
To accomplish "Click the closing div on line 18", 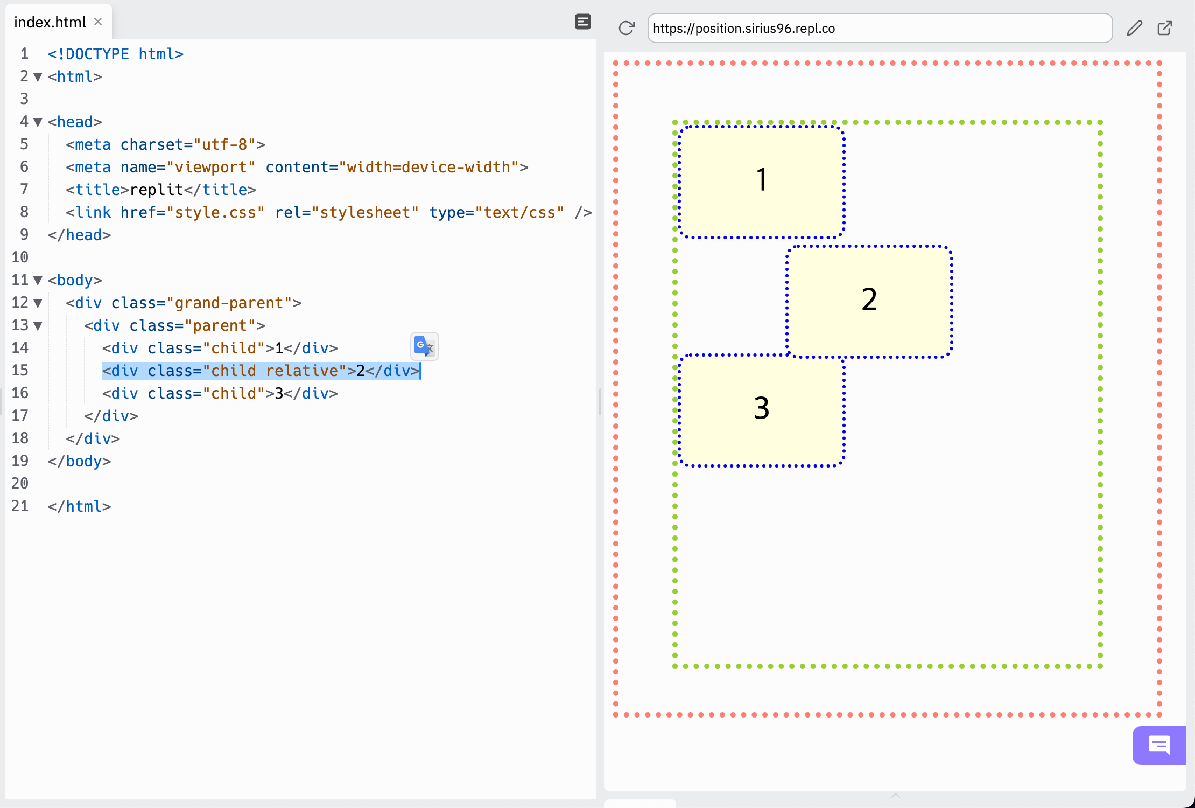I will coord(93,438).
